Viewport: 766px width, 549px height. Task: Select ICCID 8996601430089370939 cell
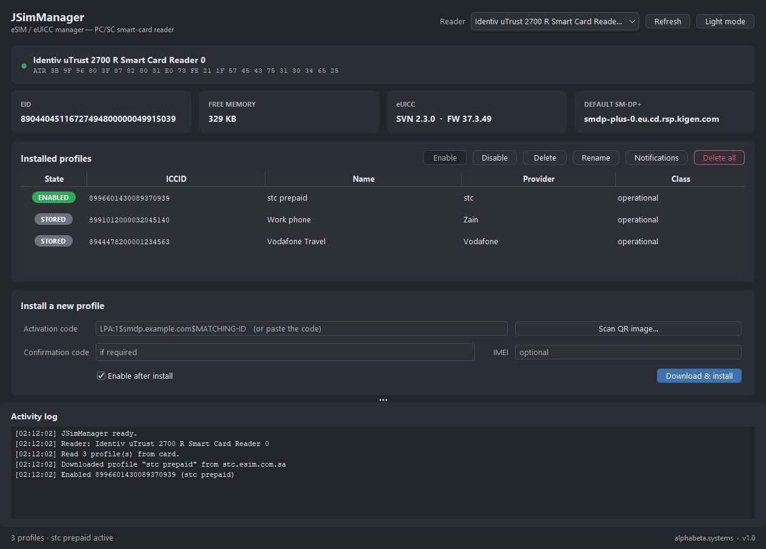pos(176,198)
